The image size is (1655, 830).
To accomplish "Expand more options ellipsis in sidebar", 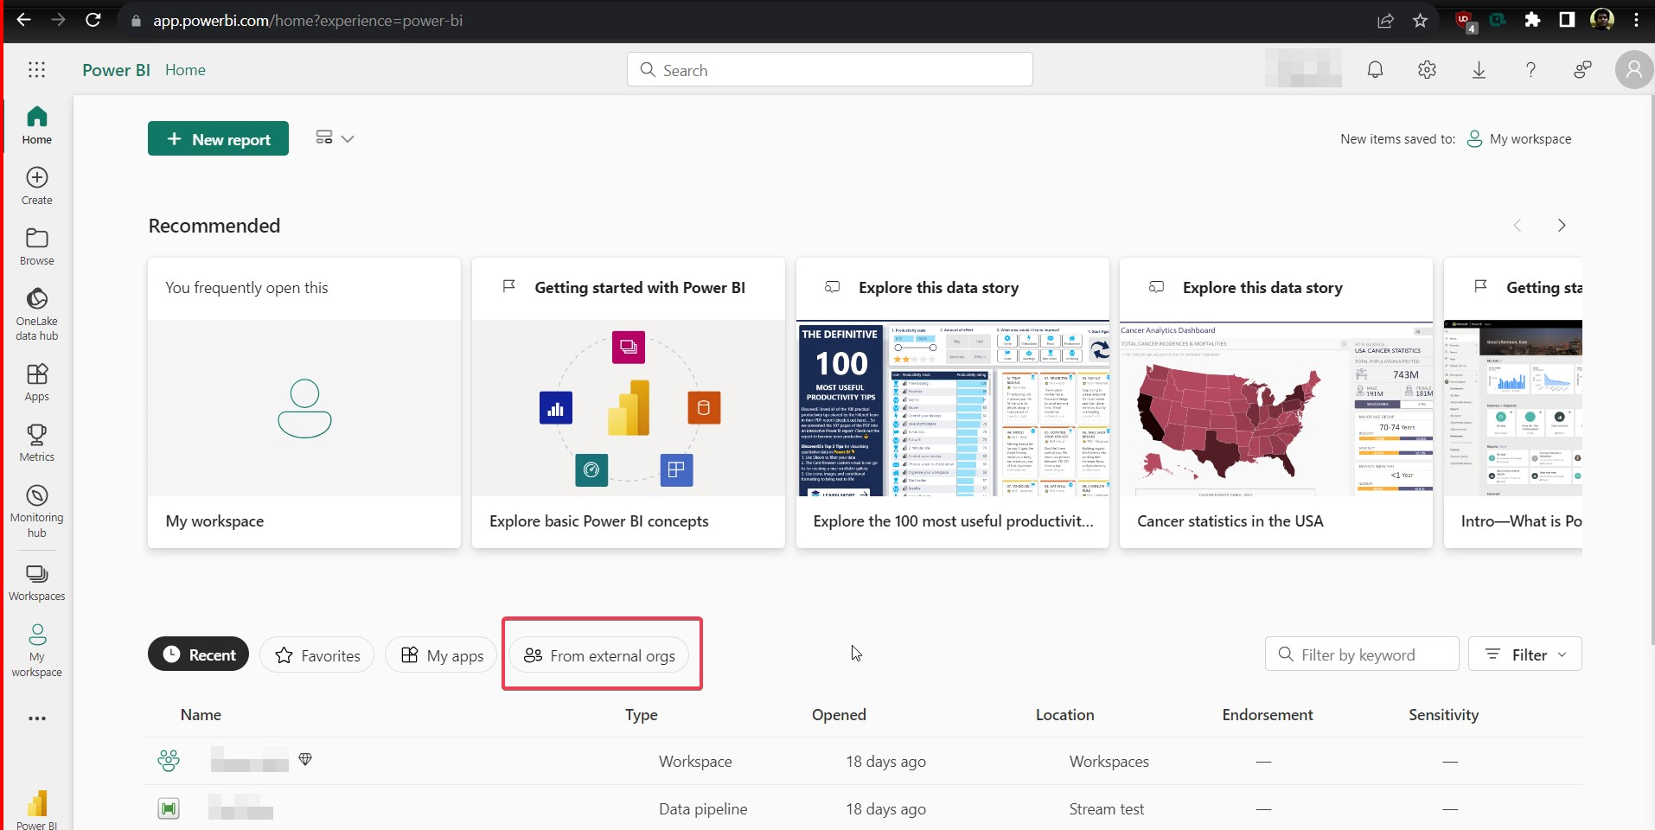I will (37, 718).
